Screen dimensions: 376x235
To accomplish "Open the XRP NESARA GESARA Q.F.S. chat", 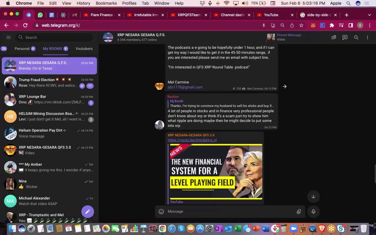I will [49, 66].
